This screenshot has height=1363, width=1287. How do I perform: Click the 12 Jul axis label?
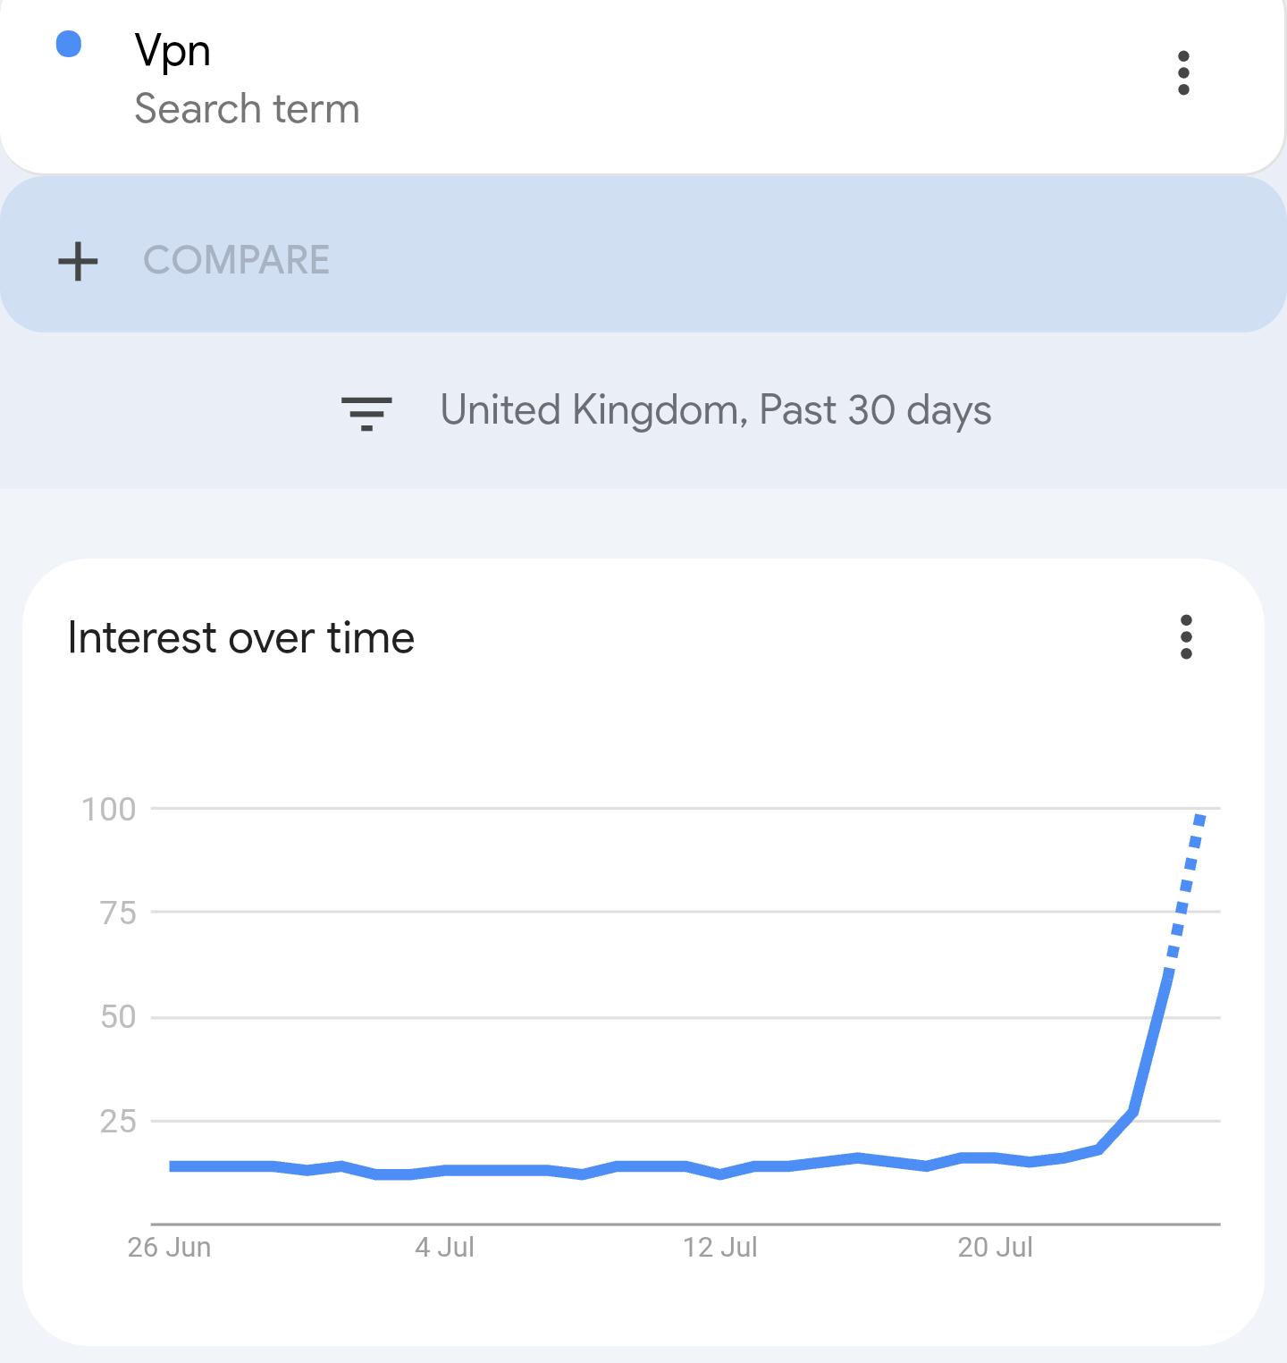[x=719, y=1247]
